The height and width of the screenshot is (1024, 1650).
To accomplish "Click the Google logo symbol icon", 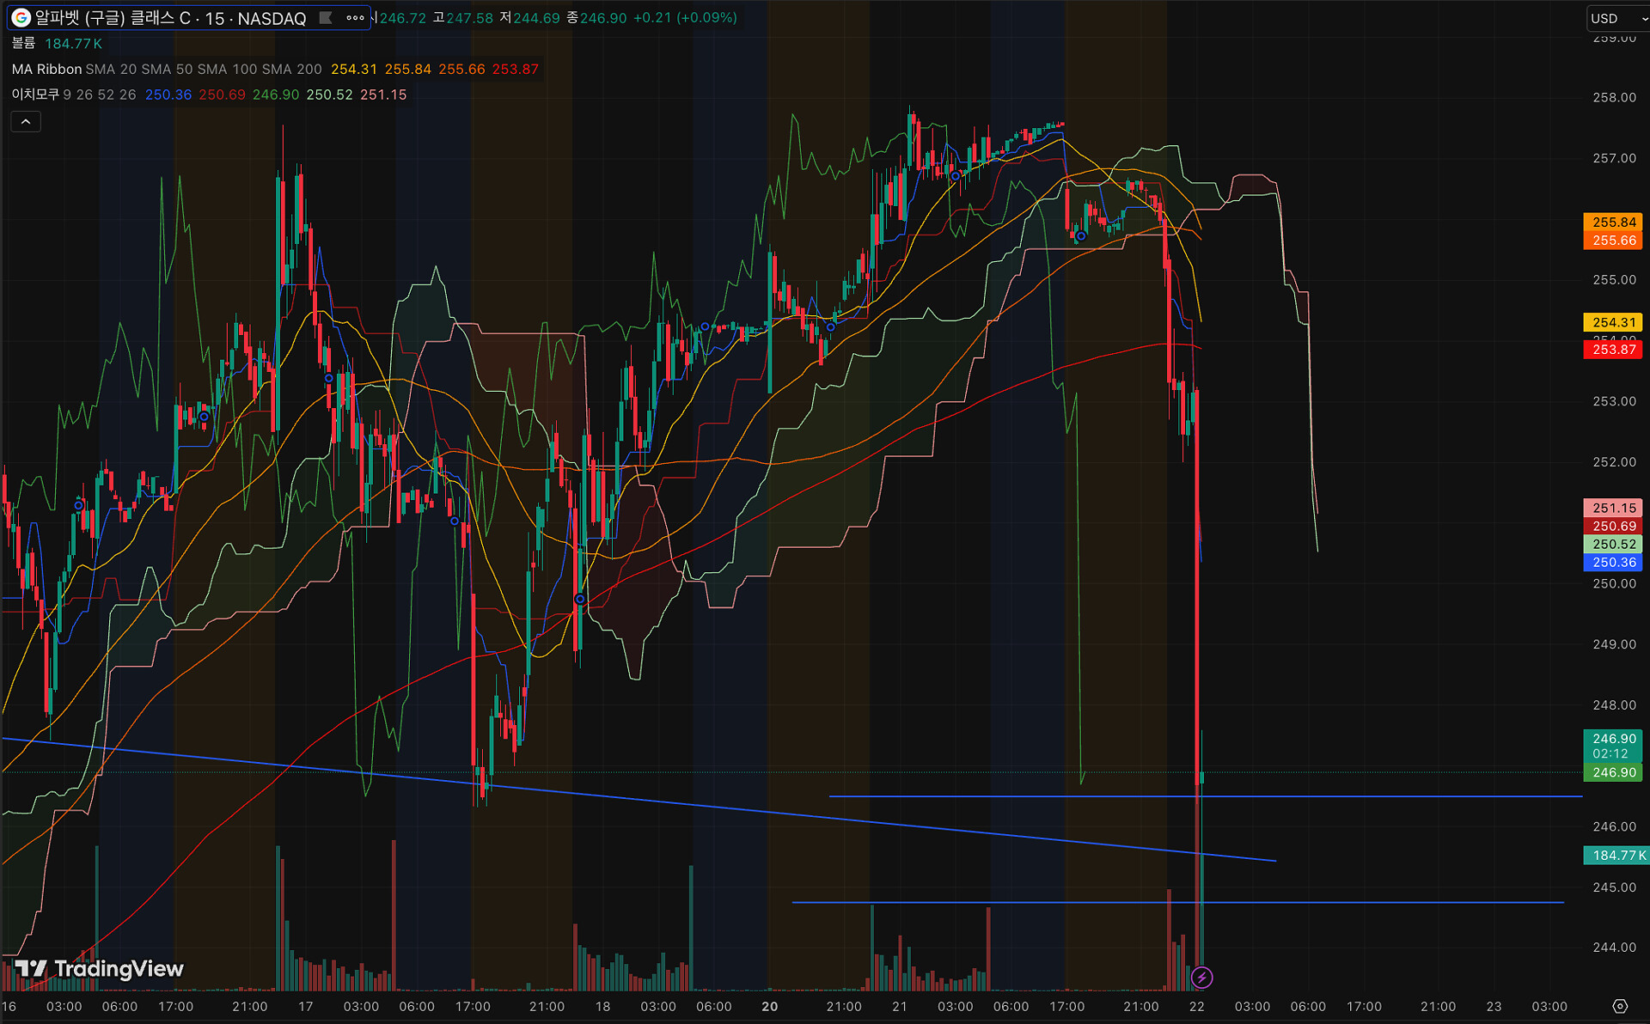I will tap(21, 18).
